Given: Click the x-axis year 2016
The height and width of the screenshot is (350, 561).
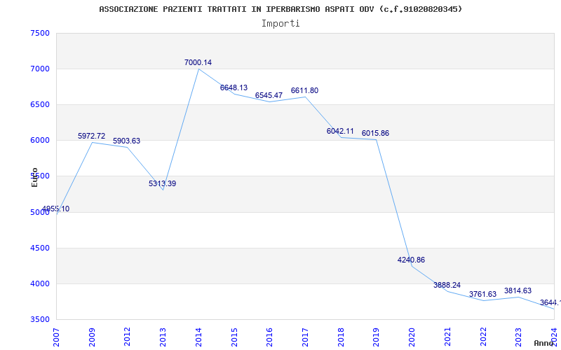Looking at the screenshot, I should point(269,337).
